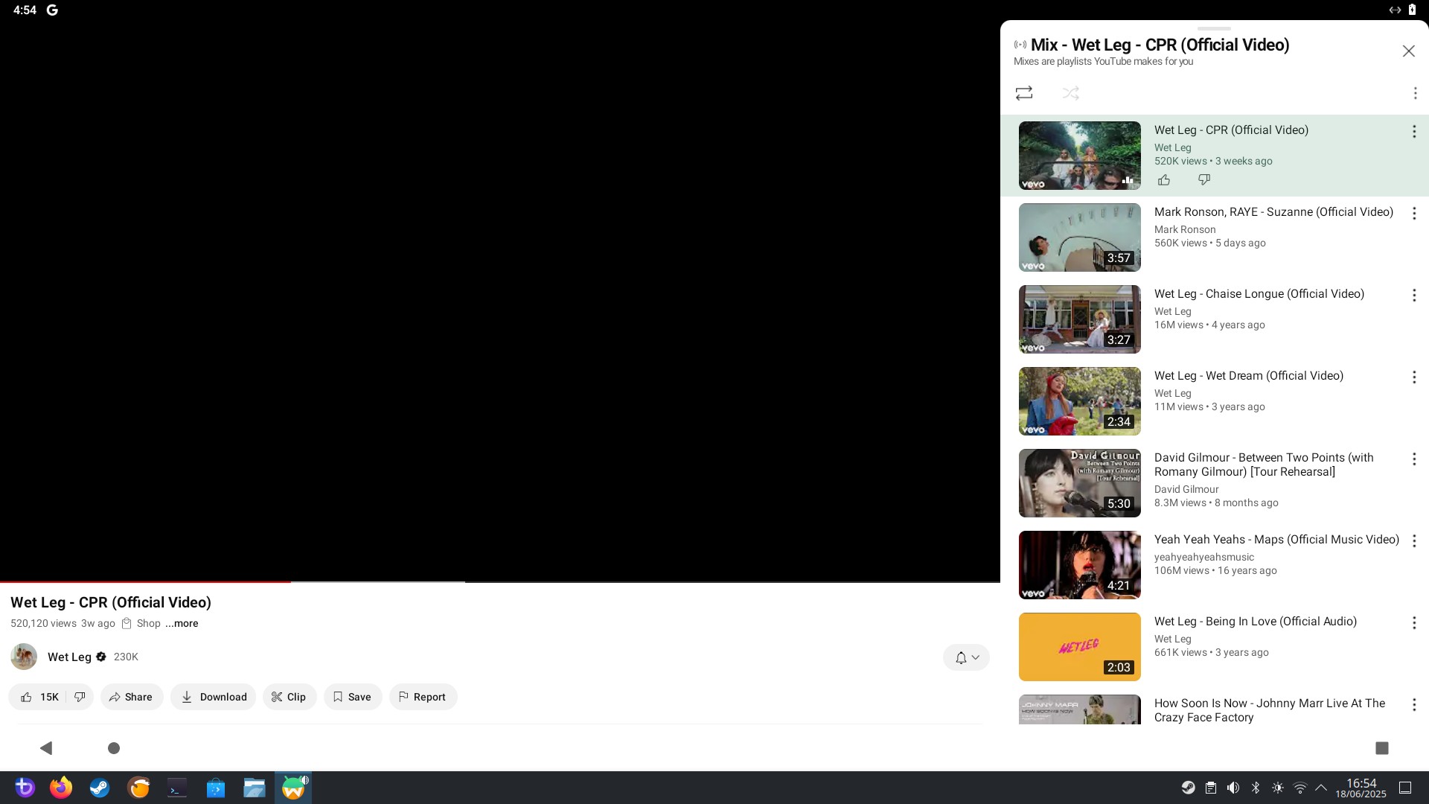1429x804 pixels.
Task: Open the volume control in system tray
Action: click(x=1233, y=788)
